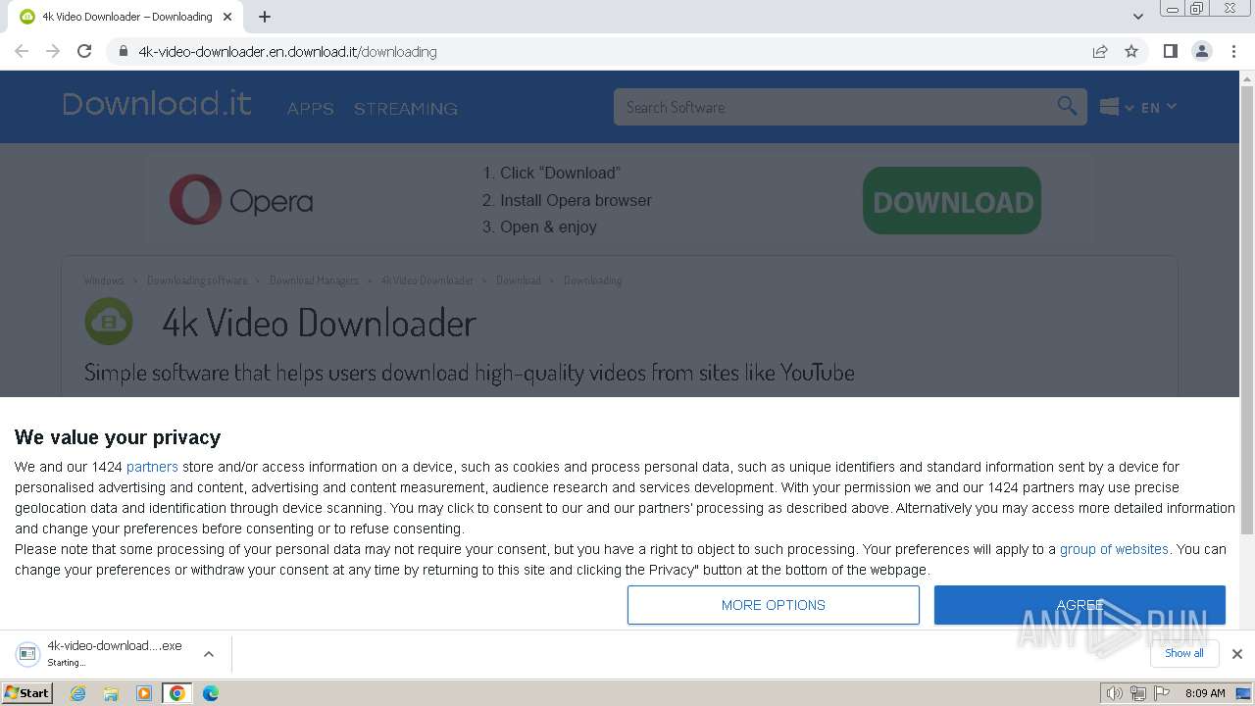Open the browser side panel icon
Image resolution: width=1255 pixels, height=706 pixels.
tap(1170, 51)
